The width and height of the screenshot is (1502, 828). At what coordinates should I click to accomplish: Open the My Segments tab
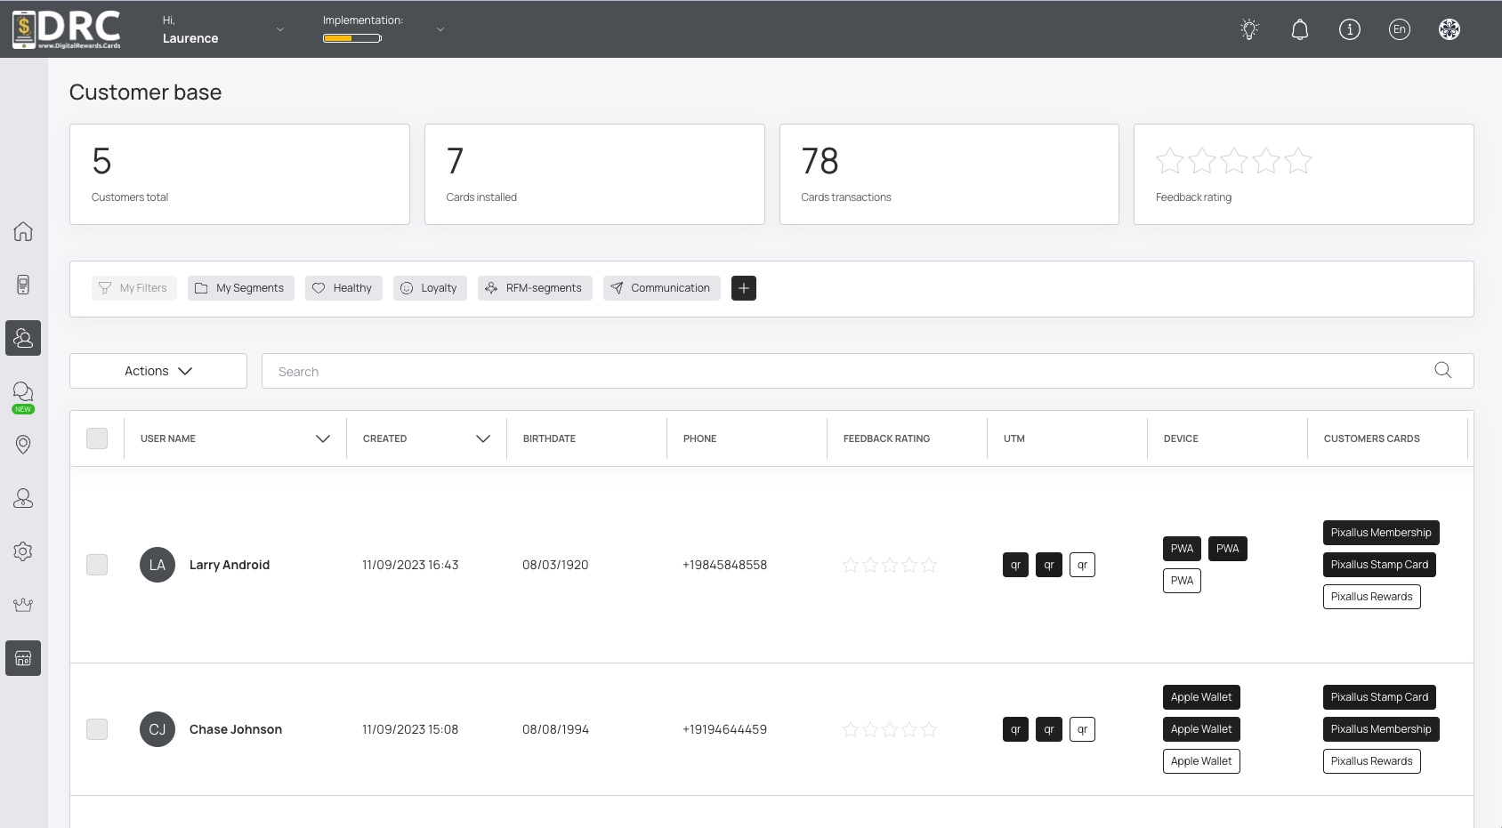(x=240, y=288)
